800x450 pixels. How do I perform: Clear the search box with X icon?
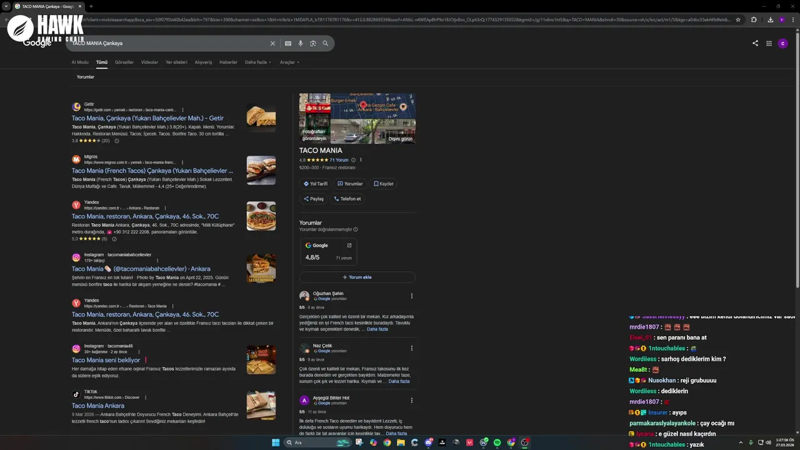[x=272, y=44]
